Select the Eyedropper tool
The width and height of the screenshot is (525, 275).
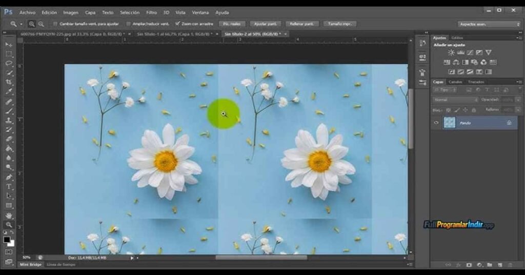[x=9, y=91]
